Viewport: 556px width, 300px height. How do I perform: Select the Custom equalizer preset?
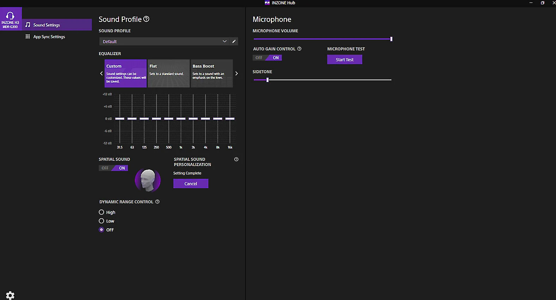(126, 73)
